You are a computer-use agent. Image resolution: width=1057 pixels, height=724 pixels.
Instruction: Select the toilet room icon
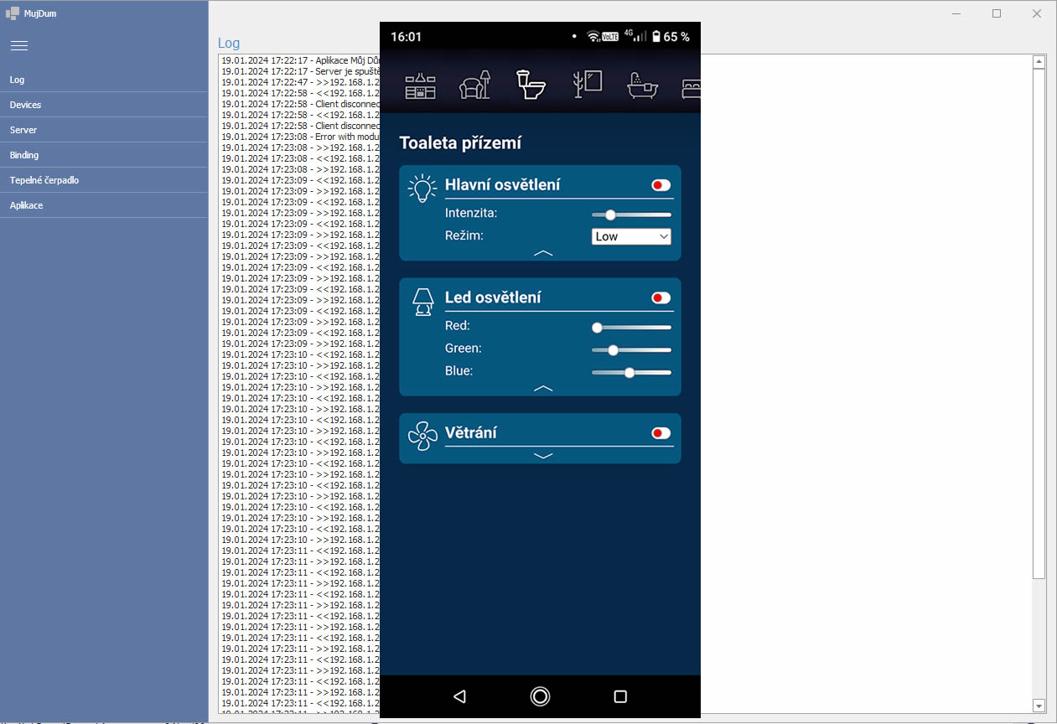pos(531,85)
